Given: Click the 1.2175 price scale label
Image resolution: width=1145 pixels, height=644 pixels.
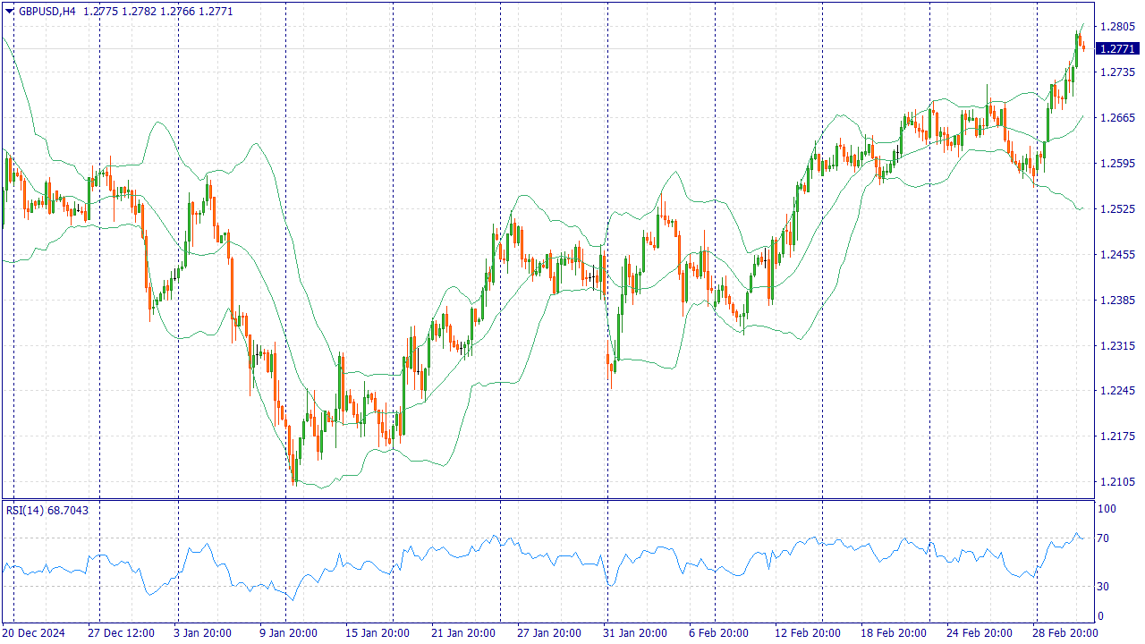Looking at the screenshot, I should (x=1119, y=436).
